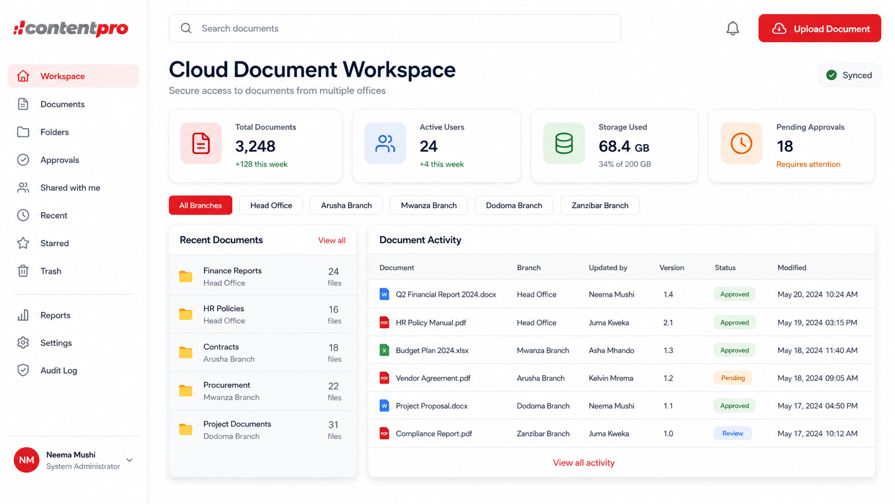Open the Audit Log menu label
The height and width of the screenshot is (504, 895).
pyautogui.click(x=59, y=370)
